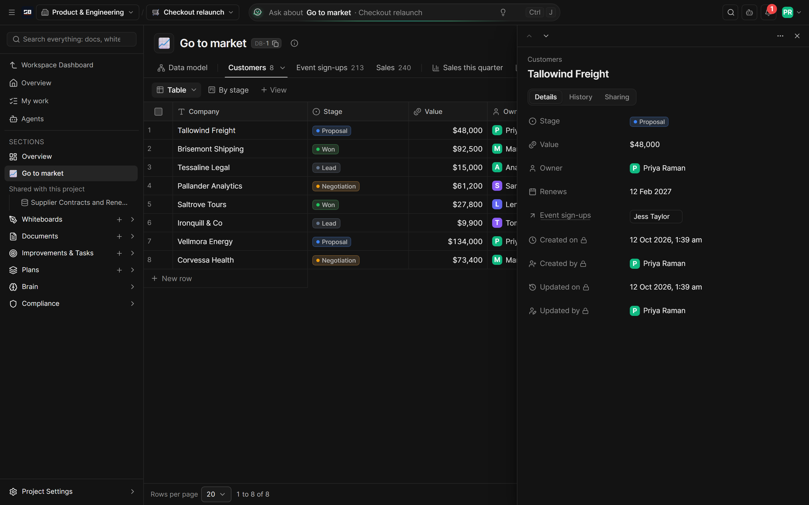
Task: Focus the sidebar search everything field
Action: [x=72, y=39]
